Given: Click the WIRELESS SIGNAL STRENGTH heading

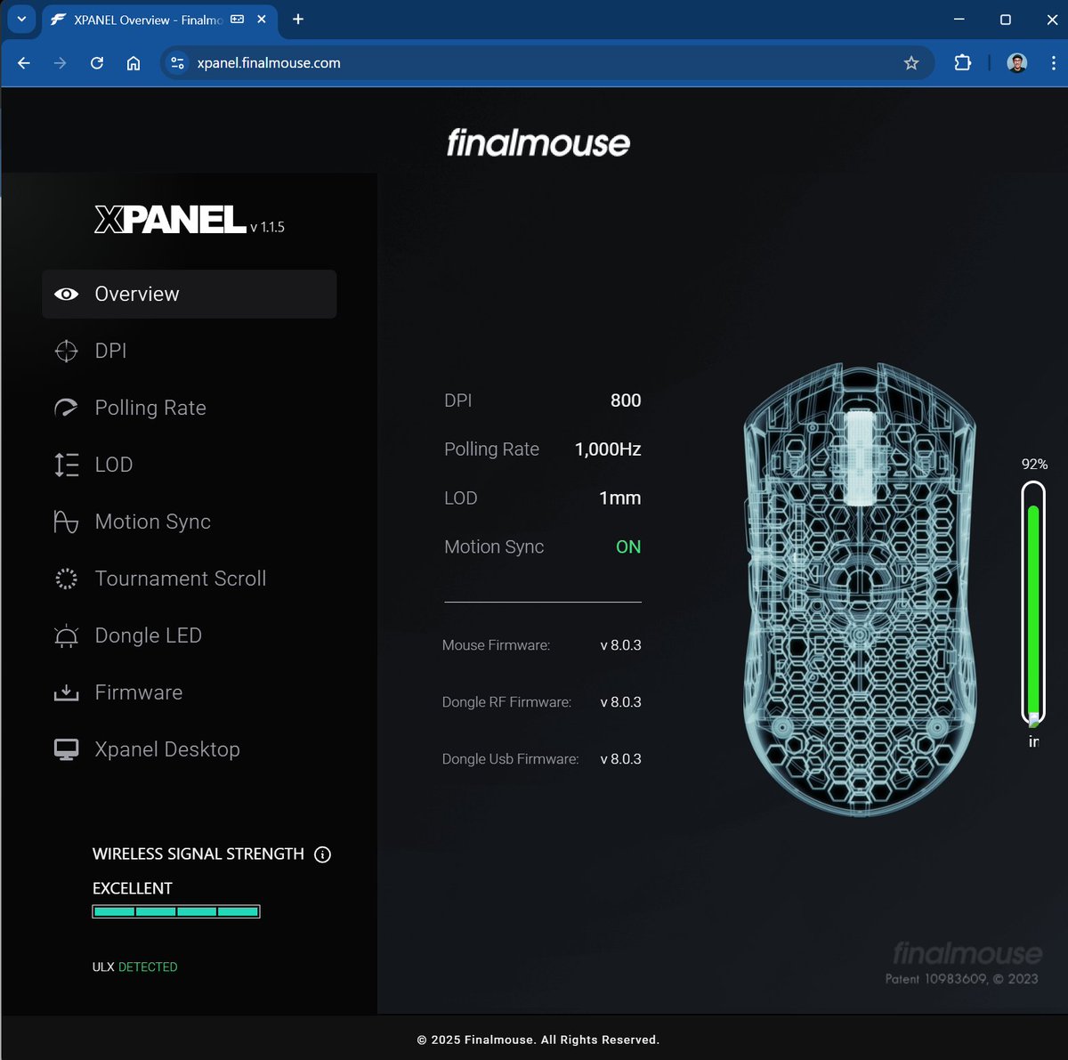Looking at the screenshot, I should click(x=198, y=854).
